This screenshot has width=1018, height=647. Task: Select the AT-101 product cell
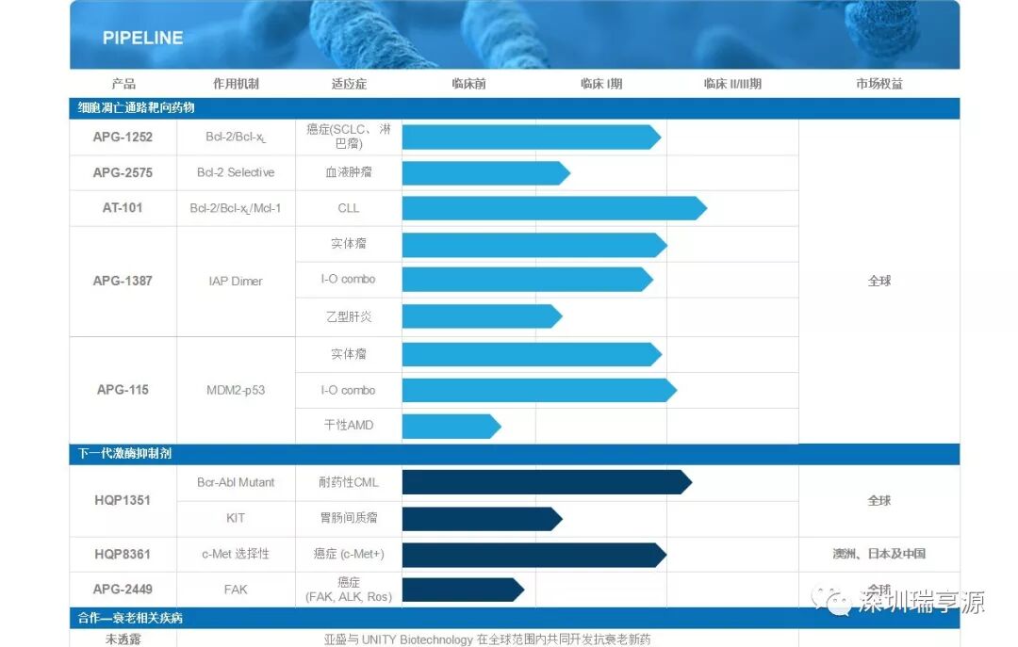pyautogui.click(x=123, y=208)
